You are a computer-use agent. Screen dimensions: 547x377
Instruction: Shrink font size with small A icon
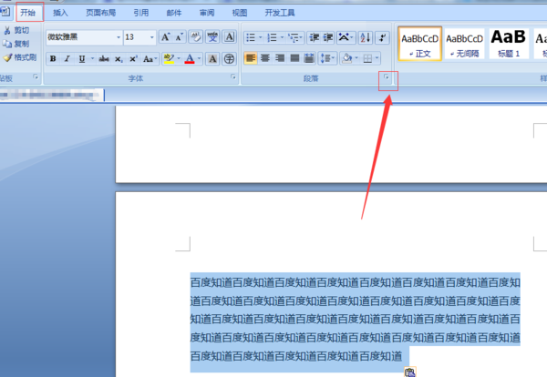coord(180,37)
